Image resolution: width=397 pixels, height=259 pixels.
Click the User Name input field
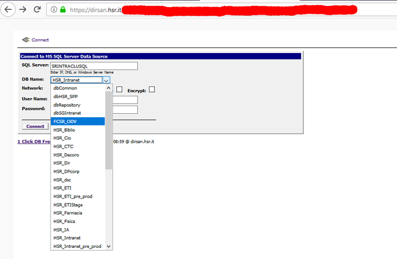(x=125, y=100)
